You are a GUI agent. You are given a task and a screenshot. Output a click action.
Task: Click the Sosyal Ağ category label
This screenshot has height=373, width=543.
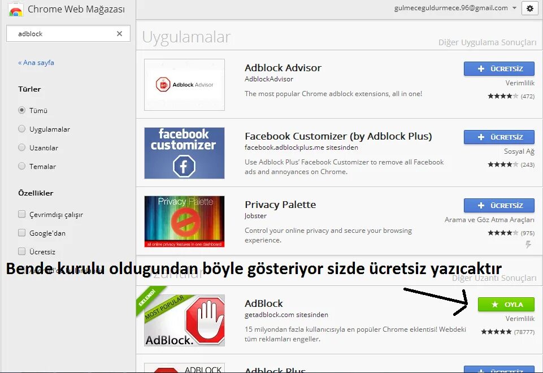click(519, 151)
